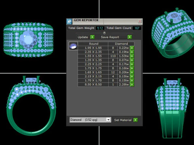The image size is (194, 145).
Task: Click the green arrow for the 8.50 X 8.50 row
Action: click(132, 85)
